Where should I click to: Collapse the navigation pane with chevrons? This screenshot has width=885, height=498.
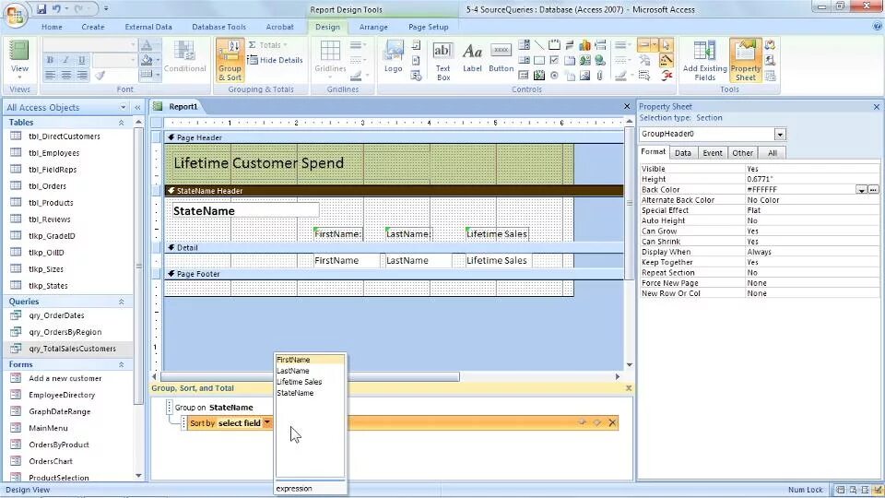coord(137,107)
